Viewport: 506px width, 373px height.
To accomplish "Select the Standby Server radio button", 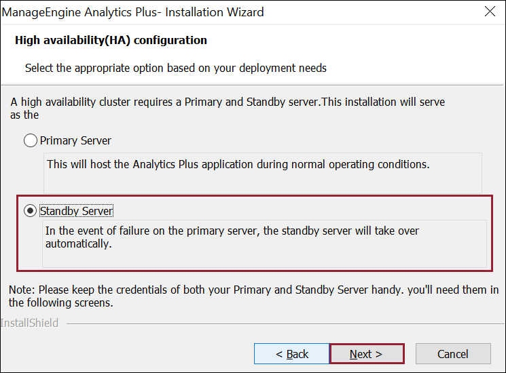I will tap(30, 211).
